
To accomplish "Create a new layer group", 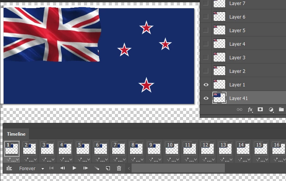I will (281, 109).
